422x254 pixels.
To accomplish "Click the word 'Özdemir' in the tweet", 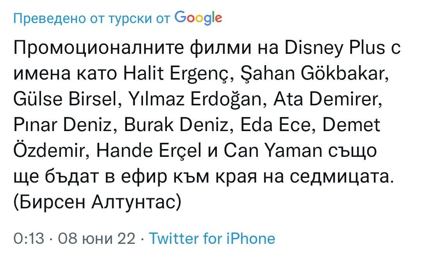I will 50,150.
